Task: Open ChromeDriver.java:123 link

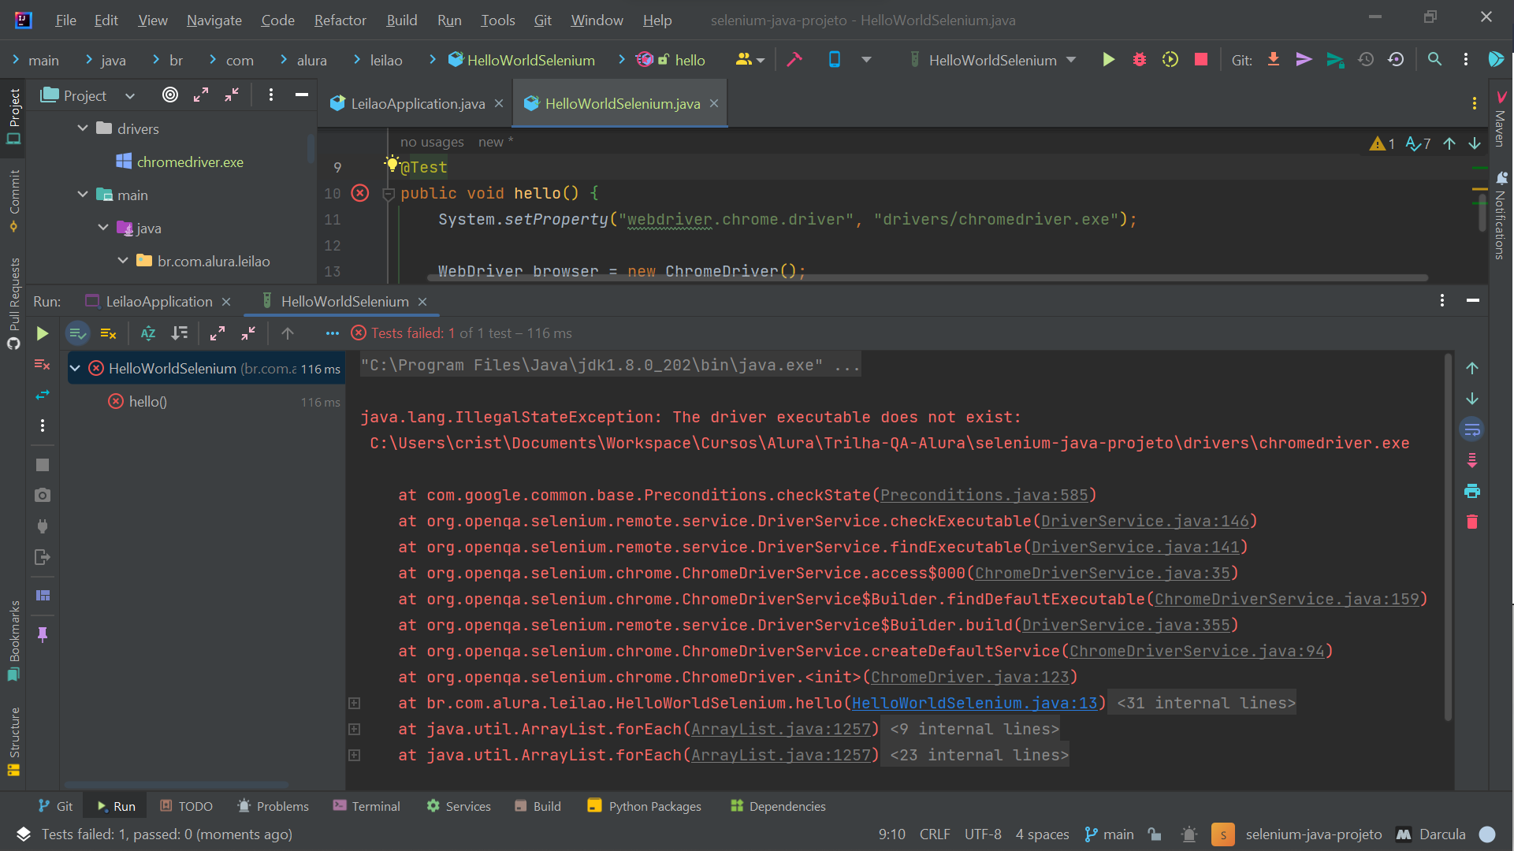Action: (x=969, y=677)
